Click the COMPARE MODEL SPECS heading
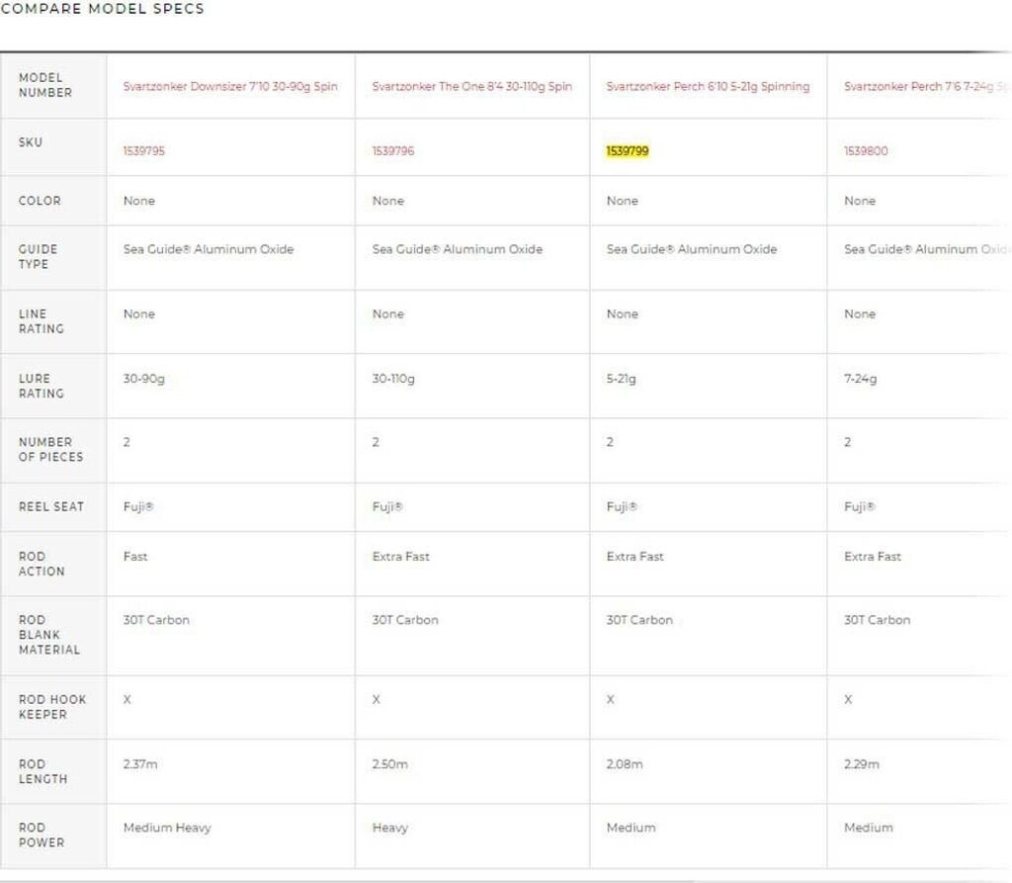This screenshot has height=883, width=1012. (103, 9)
